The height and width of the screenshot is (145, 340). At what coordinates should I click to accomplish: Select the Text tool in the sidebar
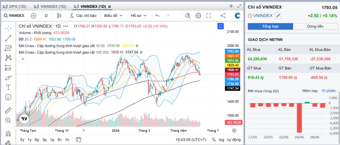(8, 87)
